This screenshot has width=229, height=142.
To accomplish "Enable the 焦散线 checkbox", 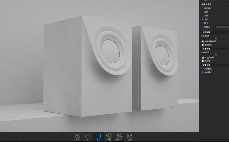I will coord(203,61).
